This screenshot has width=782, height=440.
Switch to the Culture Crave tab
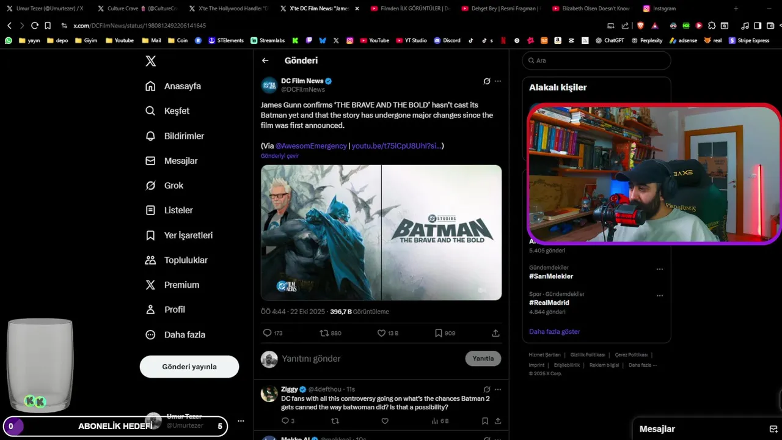(x=137, y=9)
